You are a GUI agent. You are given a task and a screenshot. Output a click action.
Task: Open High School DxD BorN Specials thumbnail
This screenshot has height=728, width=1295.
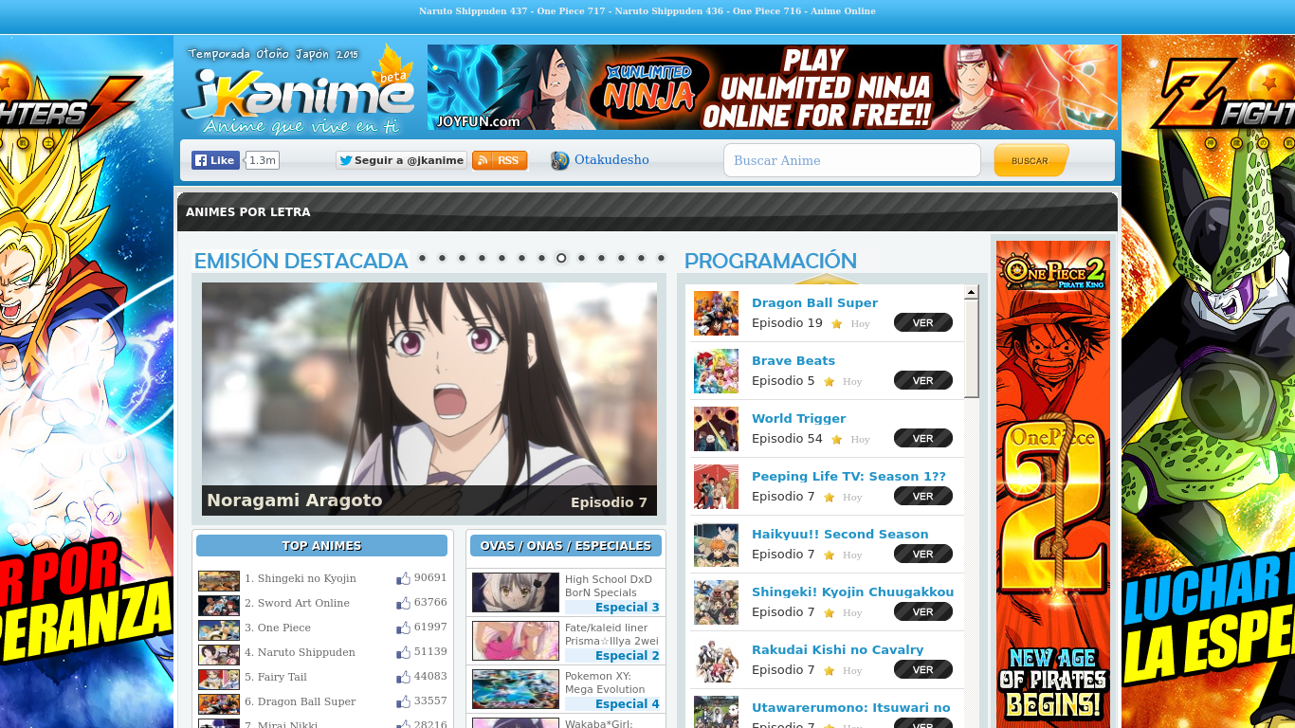516,592
